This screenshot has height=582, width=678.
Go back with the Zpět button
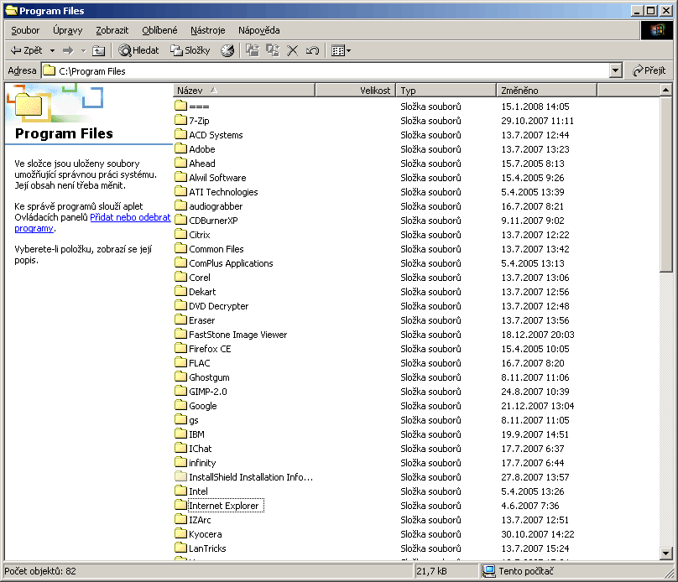pyautogui.click(x=26, y=50)
